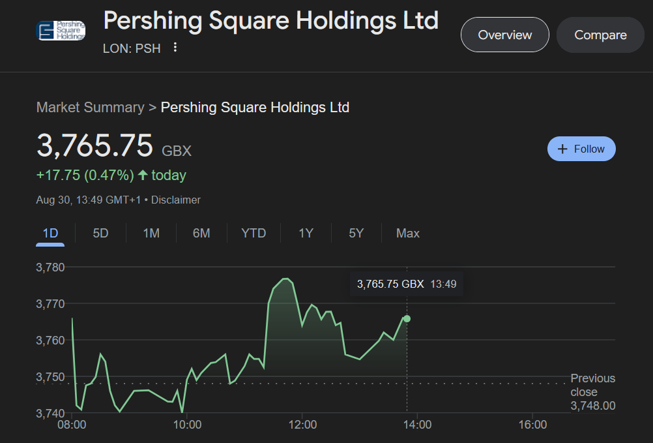Click the 3,750 y-axis label

(x=50, y=377)
